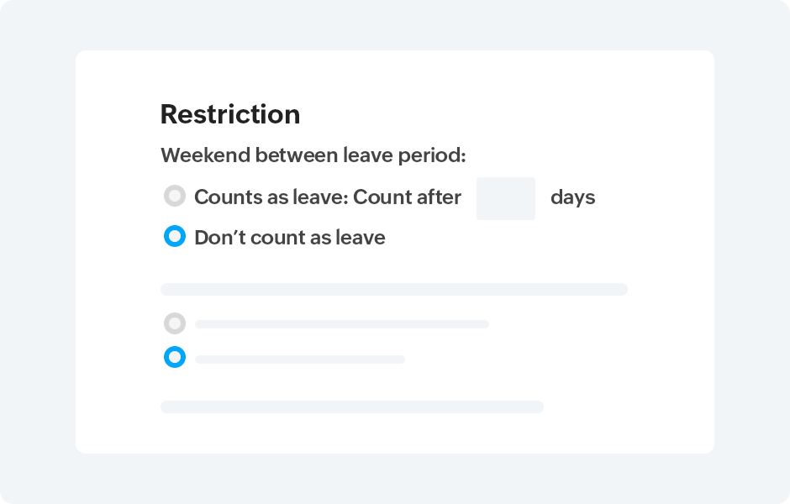Click the placeholder line beside the gray radio
The image size is (790, 504).
[341, 324]
